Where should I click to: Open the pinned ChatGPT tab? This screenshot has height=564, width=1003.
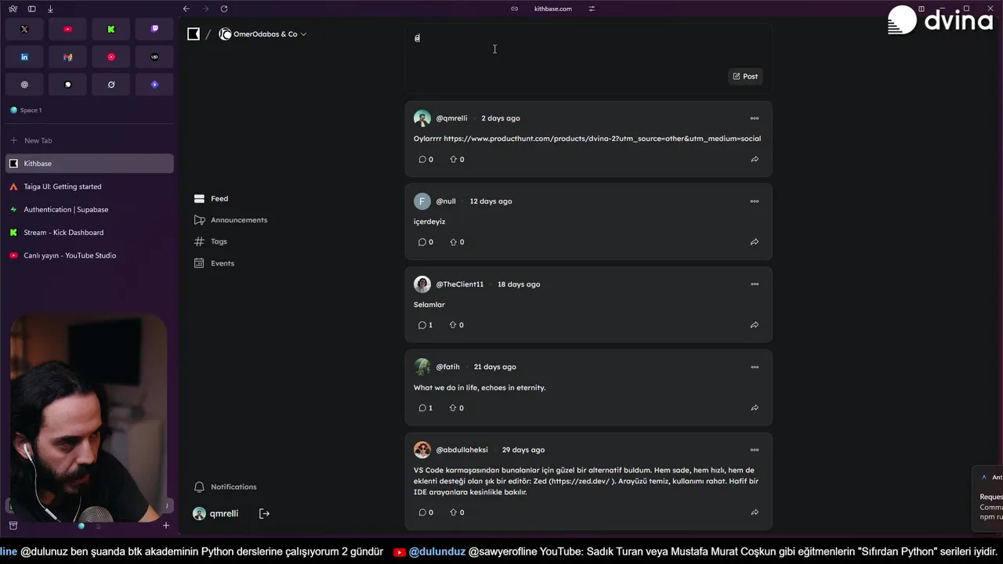pos(24,85)
